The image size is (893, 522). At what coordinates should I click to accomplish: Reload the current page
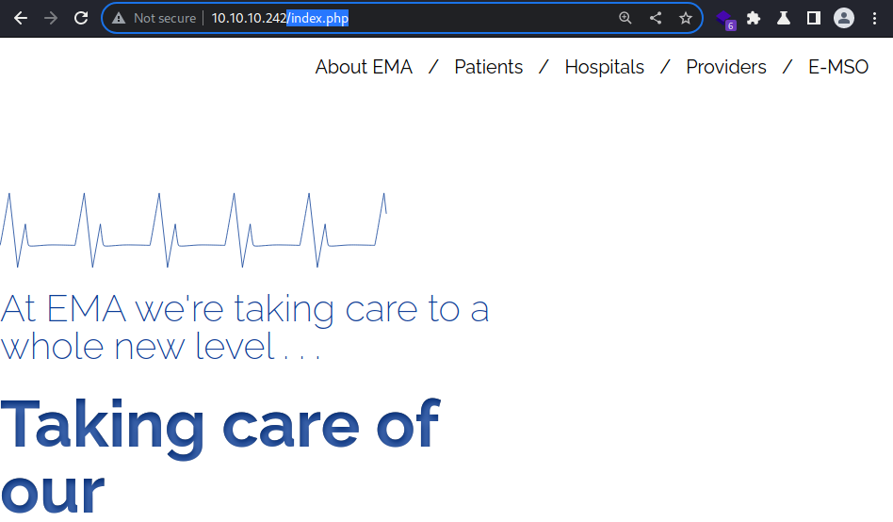[81, 18]
